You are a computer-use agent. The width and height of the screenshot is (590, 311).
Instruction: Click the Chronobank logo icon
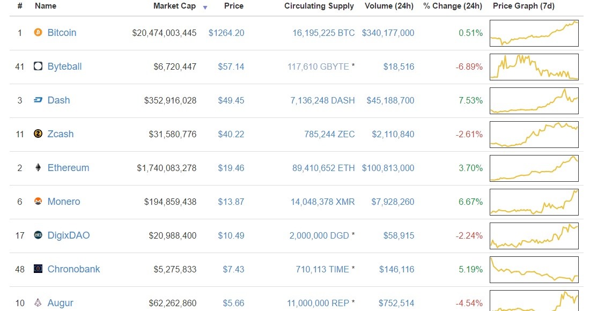(x=38, y=269)
